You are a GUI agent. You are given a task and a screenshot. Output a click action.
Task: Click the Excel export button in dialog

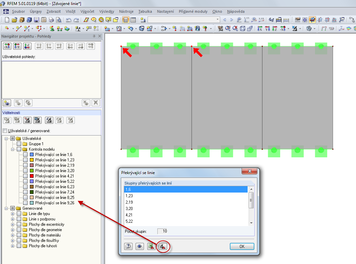click(151, 246)
